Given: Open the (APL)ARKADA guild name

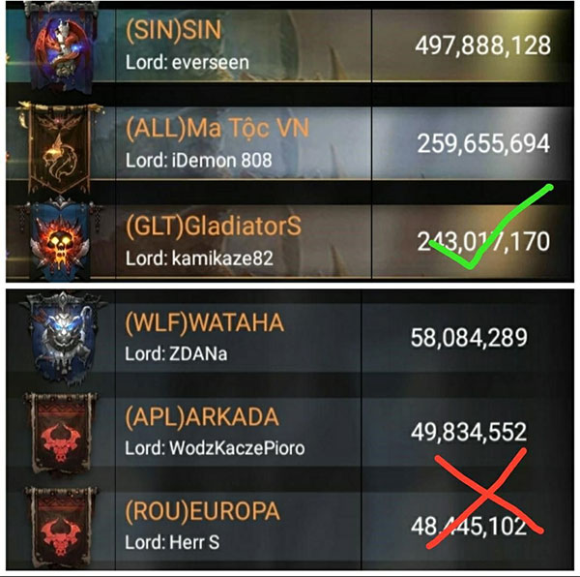Looking at the screenshot, I should pyautogui.click(x=202, y=417).
